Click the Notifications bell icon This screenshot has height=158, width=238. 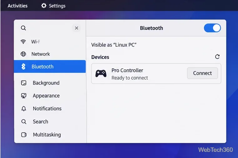pos(24,108)
